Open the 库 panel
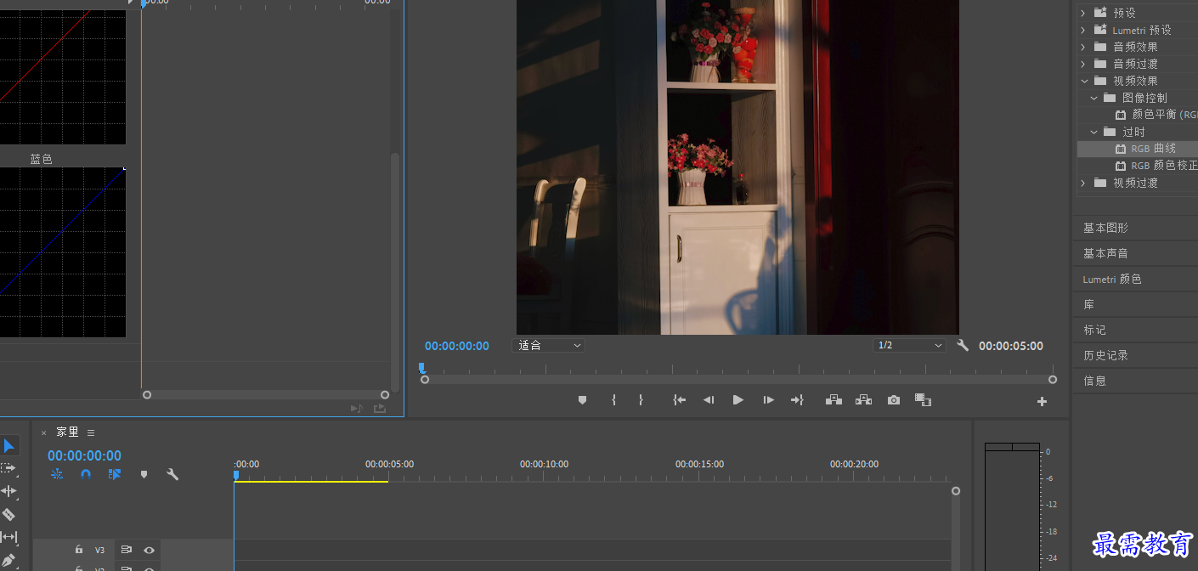 (x=1088, y=304)
